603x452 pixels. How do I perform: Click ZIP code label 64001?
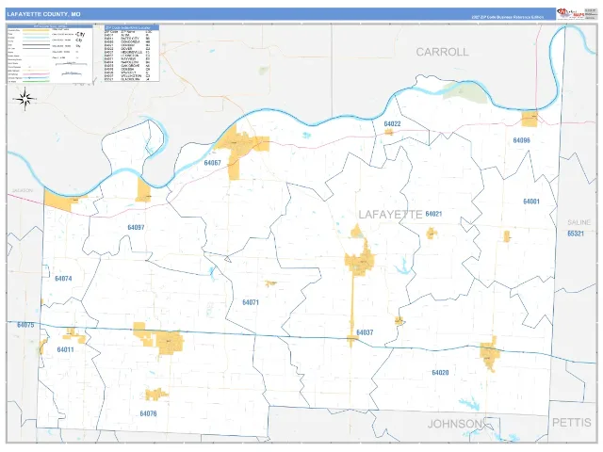[x=531, y=202]
